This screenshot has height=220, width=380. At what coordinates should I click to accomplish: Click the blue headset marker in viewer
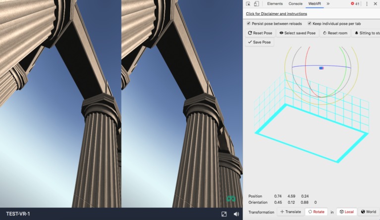coord(322,68)
